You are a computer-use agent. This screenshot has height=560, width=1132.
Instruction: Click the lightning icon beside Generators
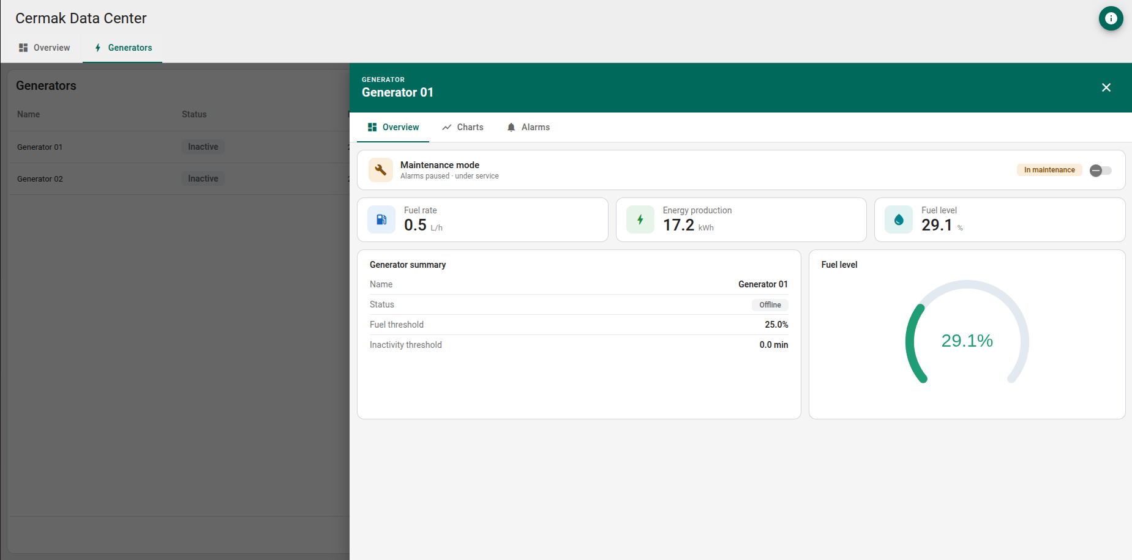pos(98,48)
